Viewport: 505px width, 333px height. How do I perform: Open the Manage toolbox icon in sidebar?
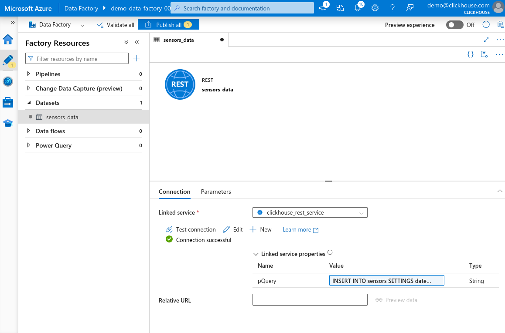[x=8, y=102]
